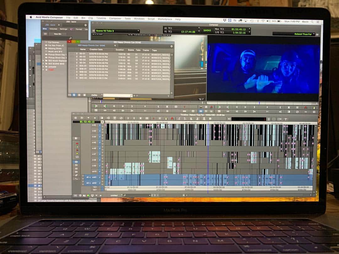Sort the bin by the Duration column

[x=120, y=50]
